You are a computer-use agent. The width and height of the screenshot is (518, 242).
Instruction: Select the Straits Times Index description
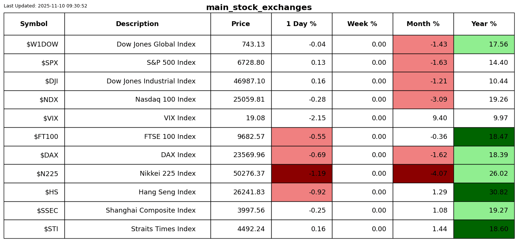coord(163,229)
